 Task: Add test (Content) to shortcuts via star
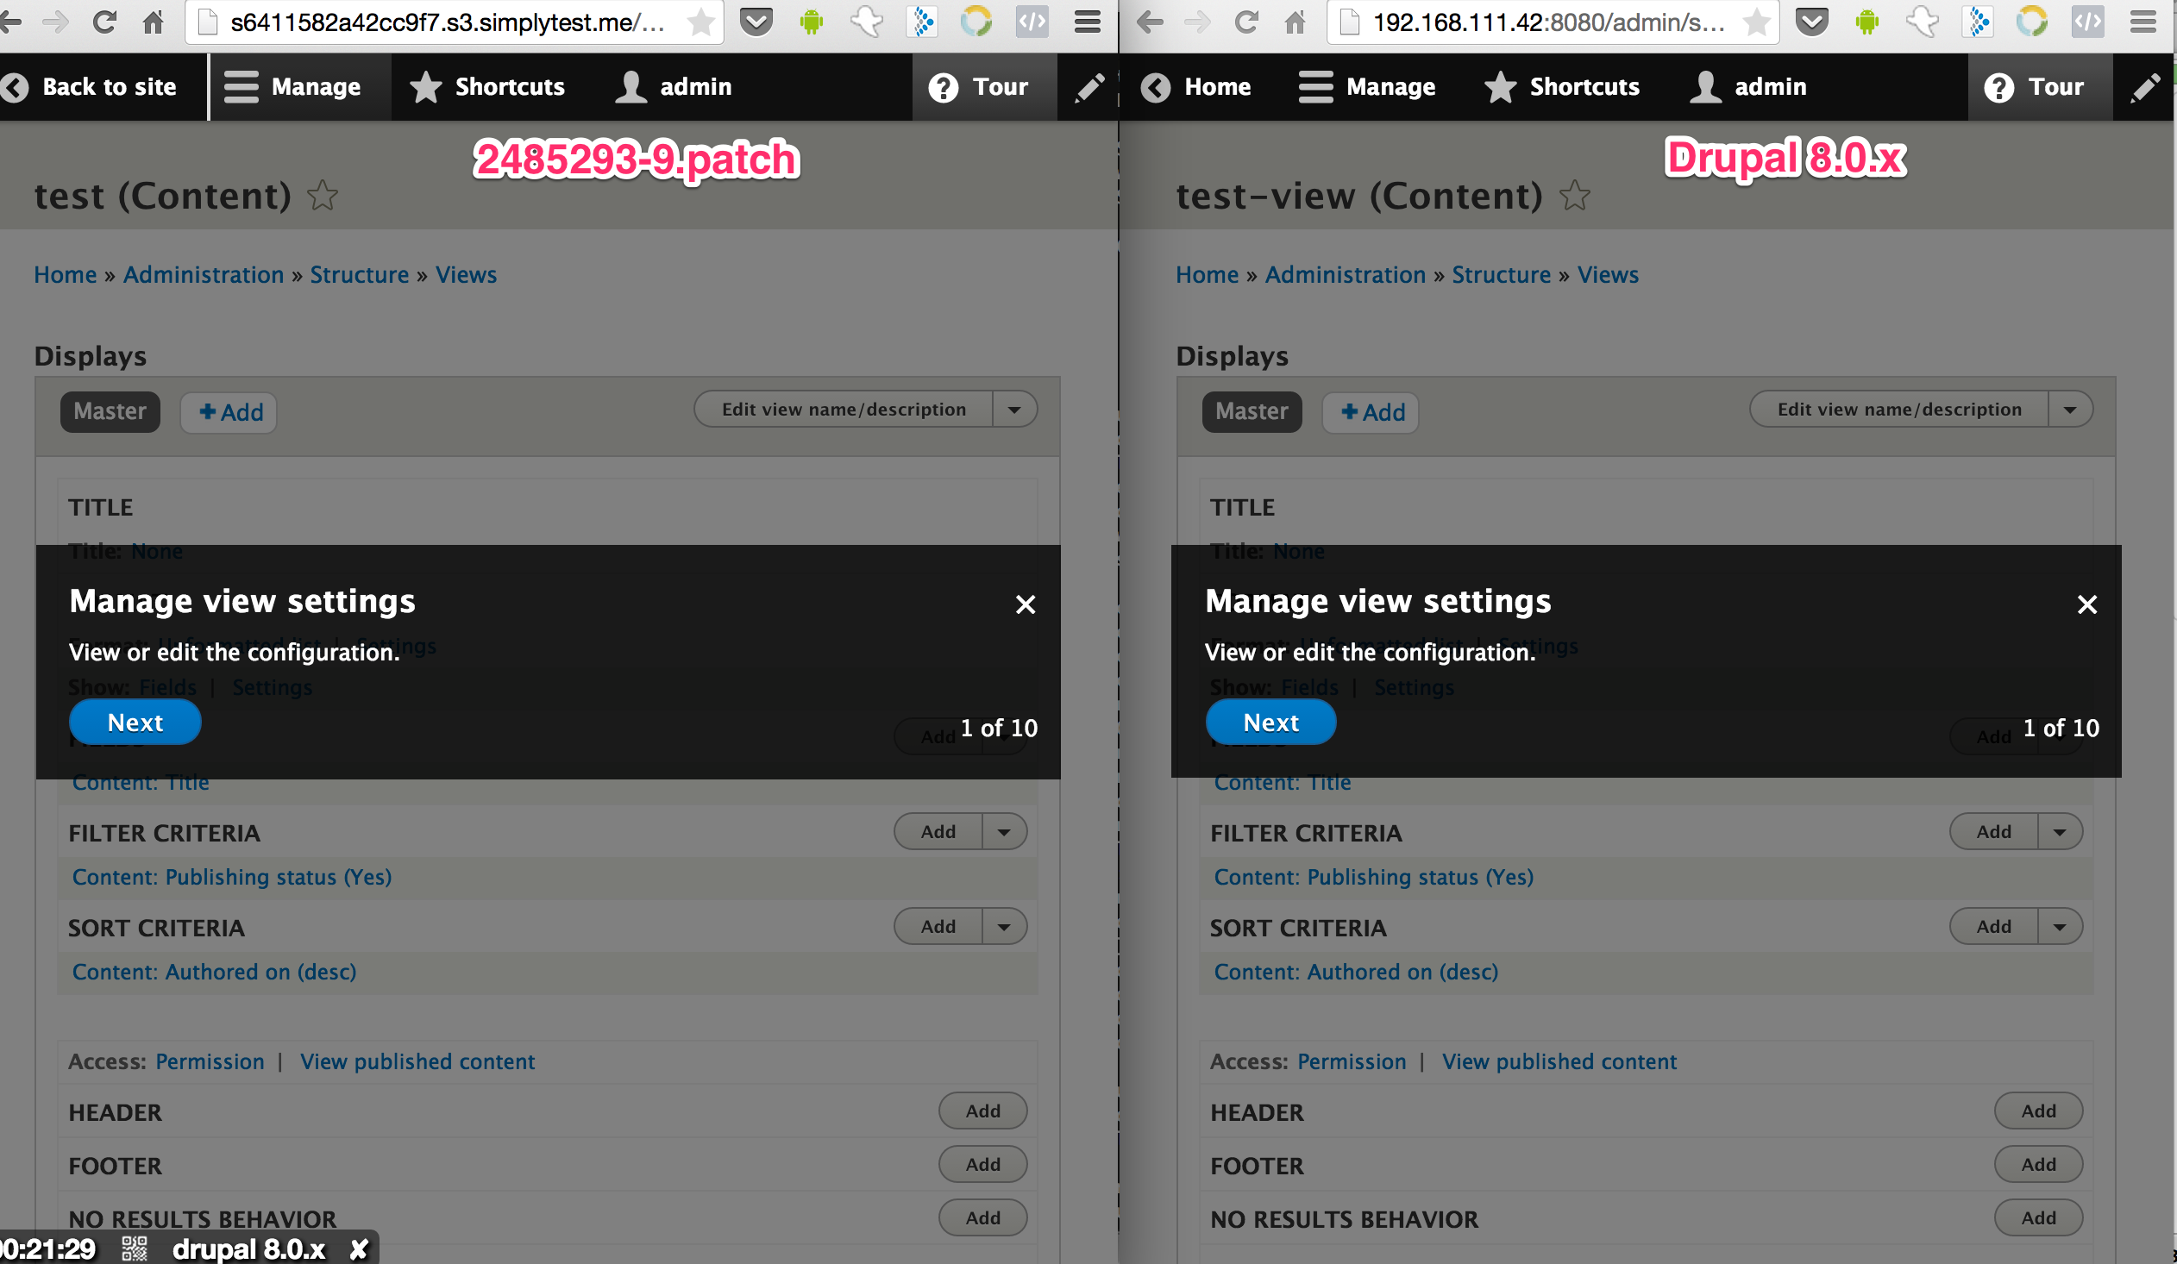pyautogui.click(x=323, y=196)
